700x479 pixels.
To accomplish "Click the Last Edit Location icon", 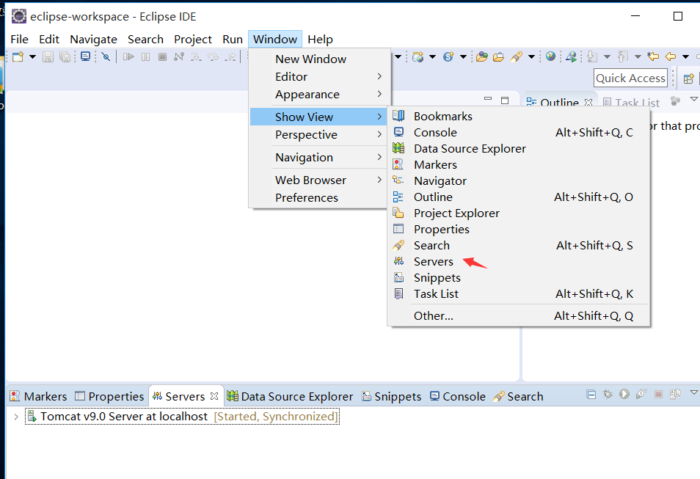I will tap(653, 56).
